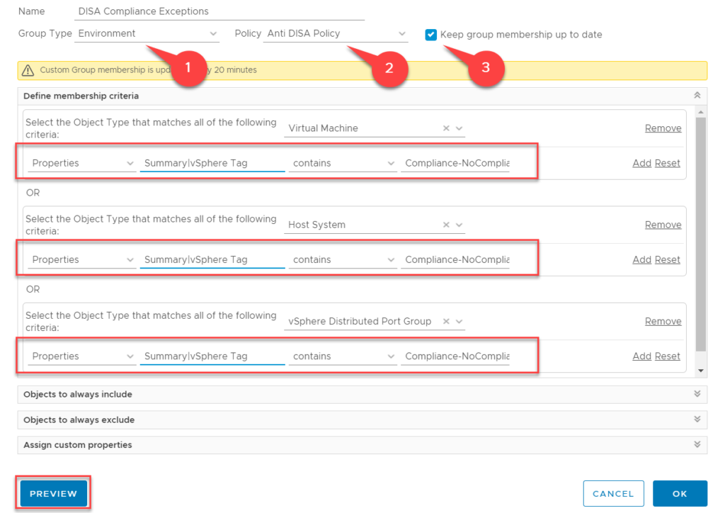Image resolution: width=725 pixels, height=513 pixels.
Task: Click the PREVIEW button
Action: coord(54,494)
